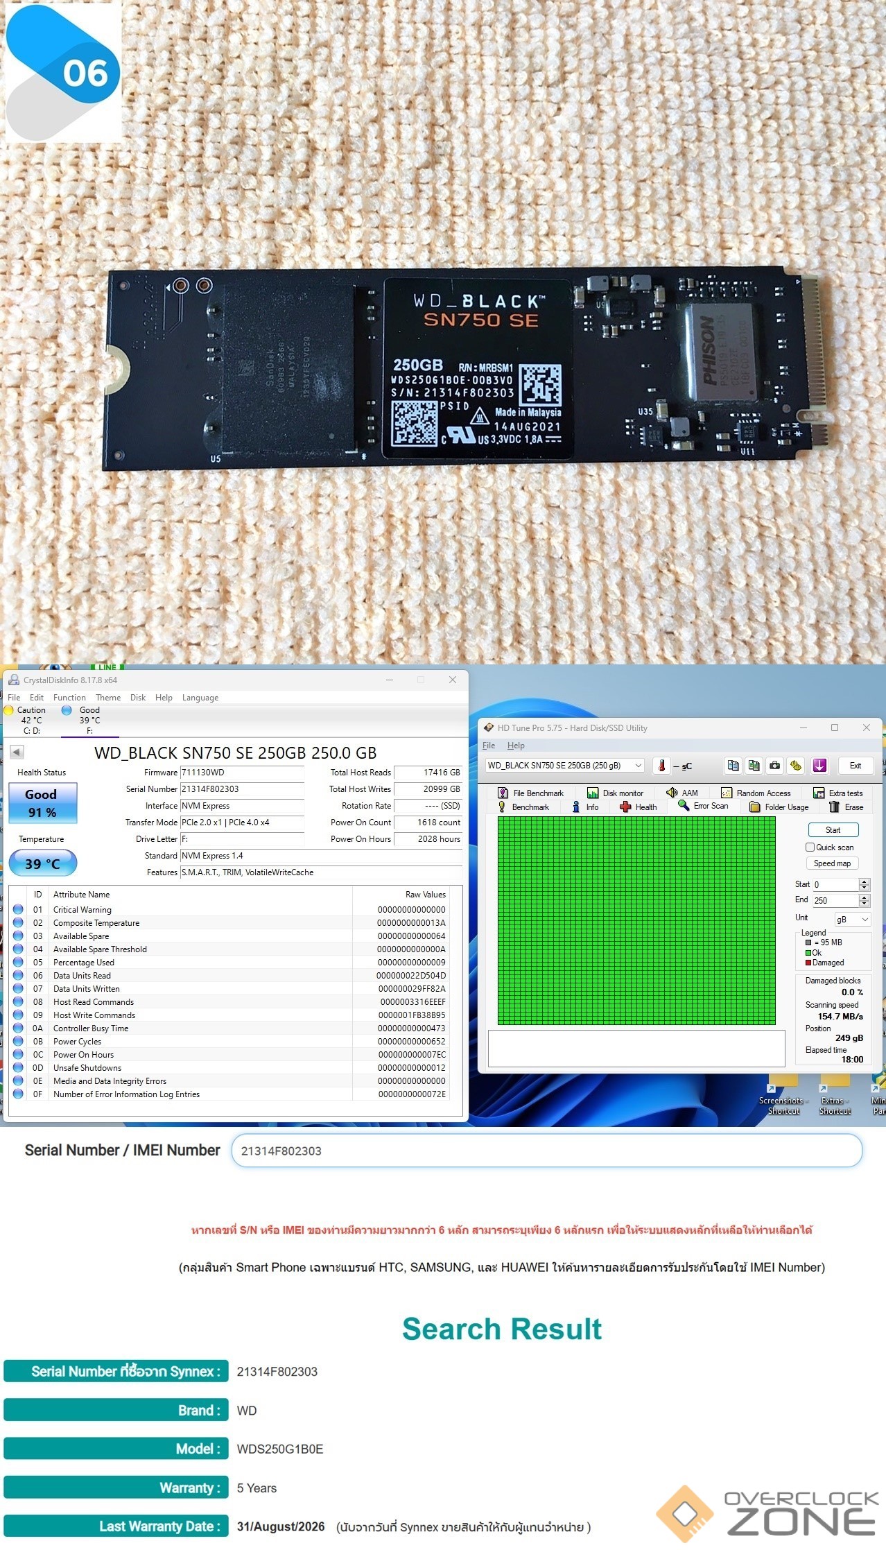Click the Start position input field
The height and width of the screenshot is (1550, 886).
pyautogui.click(x=835, y=884)
